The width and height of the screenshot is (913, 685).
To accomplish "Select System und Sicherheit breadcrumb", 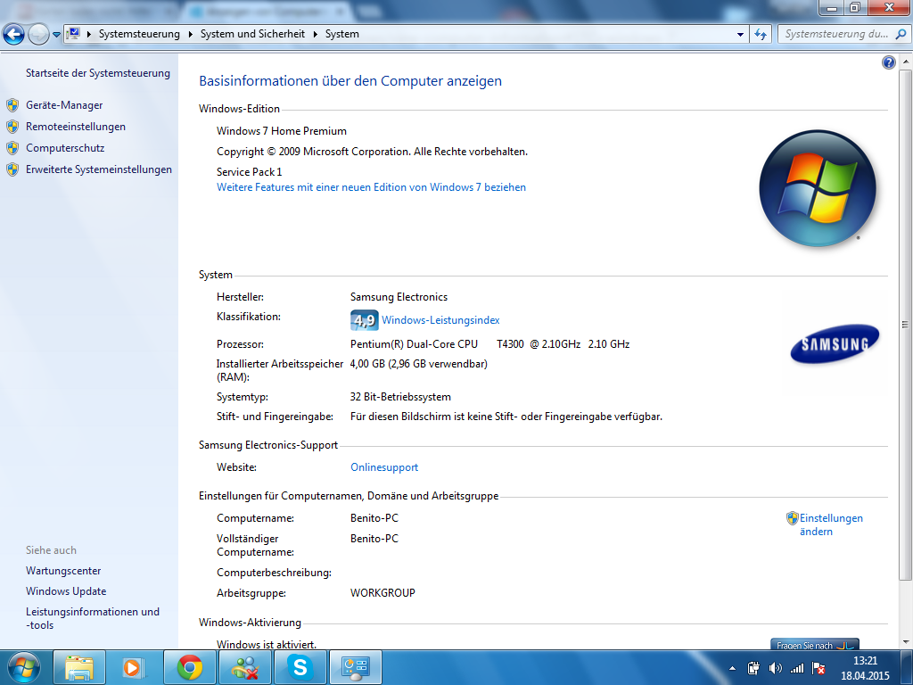I will click(x=252, y=34).
